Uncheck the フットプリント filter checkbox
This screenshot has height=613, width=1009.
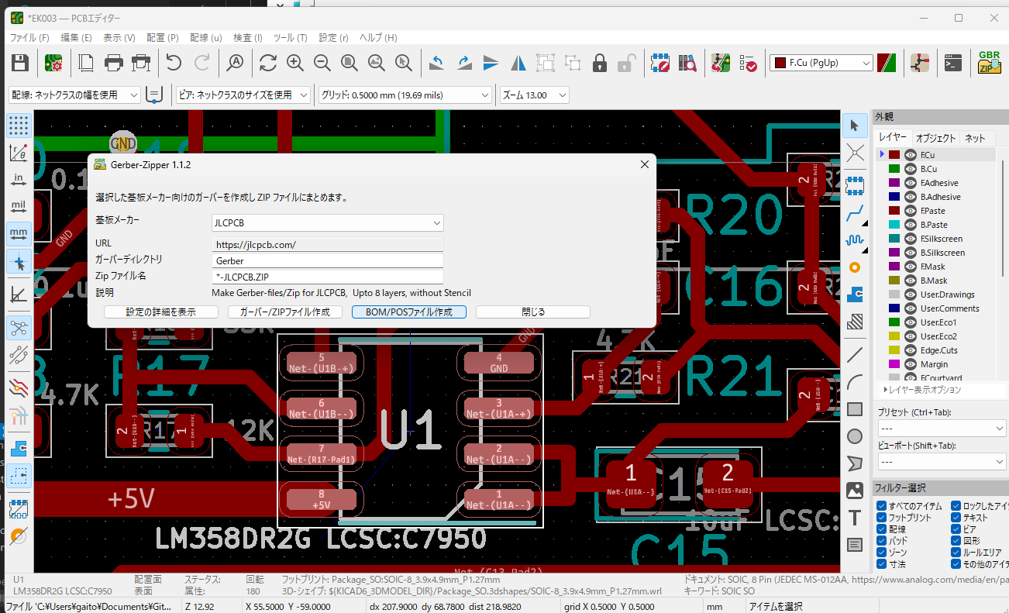click(x=882, y=518)
